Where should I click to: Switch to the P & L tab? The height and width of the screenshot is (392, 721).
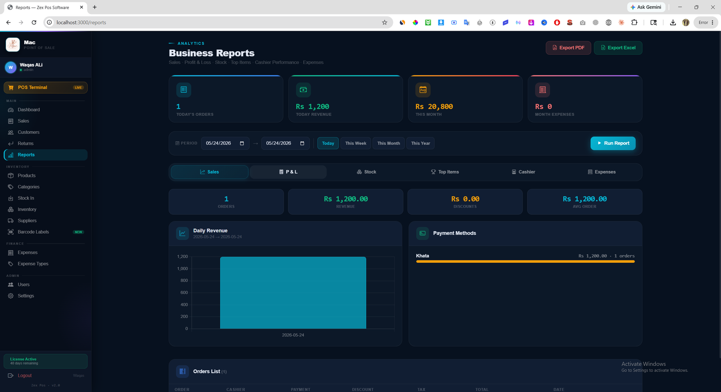pyautogui.click(x=288, y=172)
